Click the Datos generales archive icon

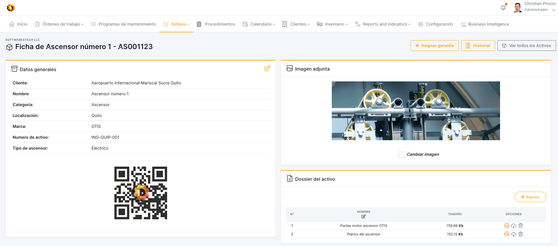click(14, 69)
